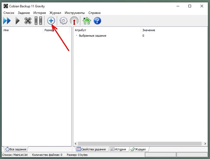Open the Журнал menu
210x159 pixels.
(55, 13)
